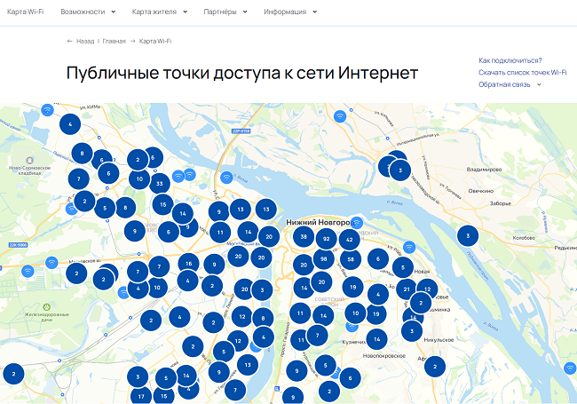Click Wi-Fi point icon beside Нижний Новгород label
The image size is (577, 404).
[357, 222]
